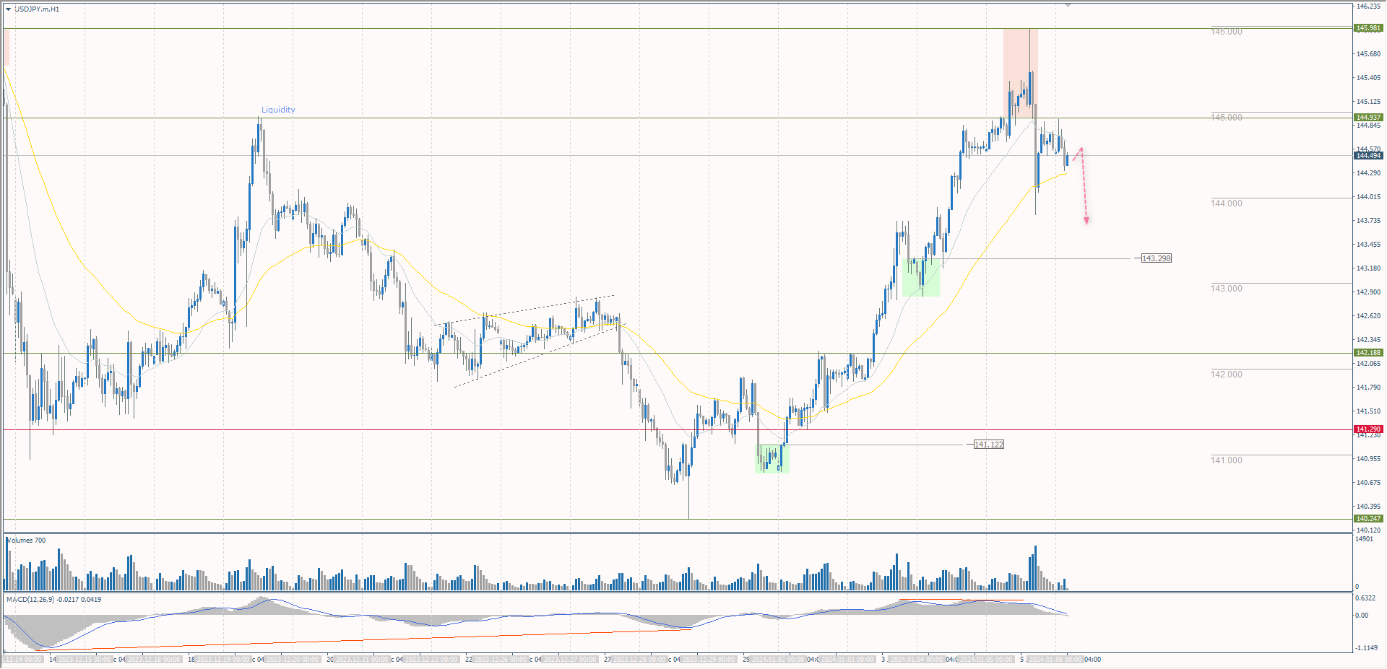This screenshot has width=1387, height=669.
Task: Click the Volumes 700 indicator label
Action: (27, 541)
